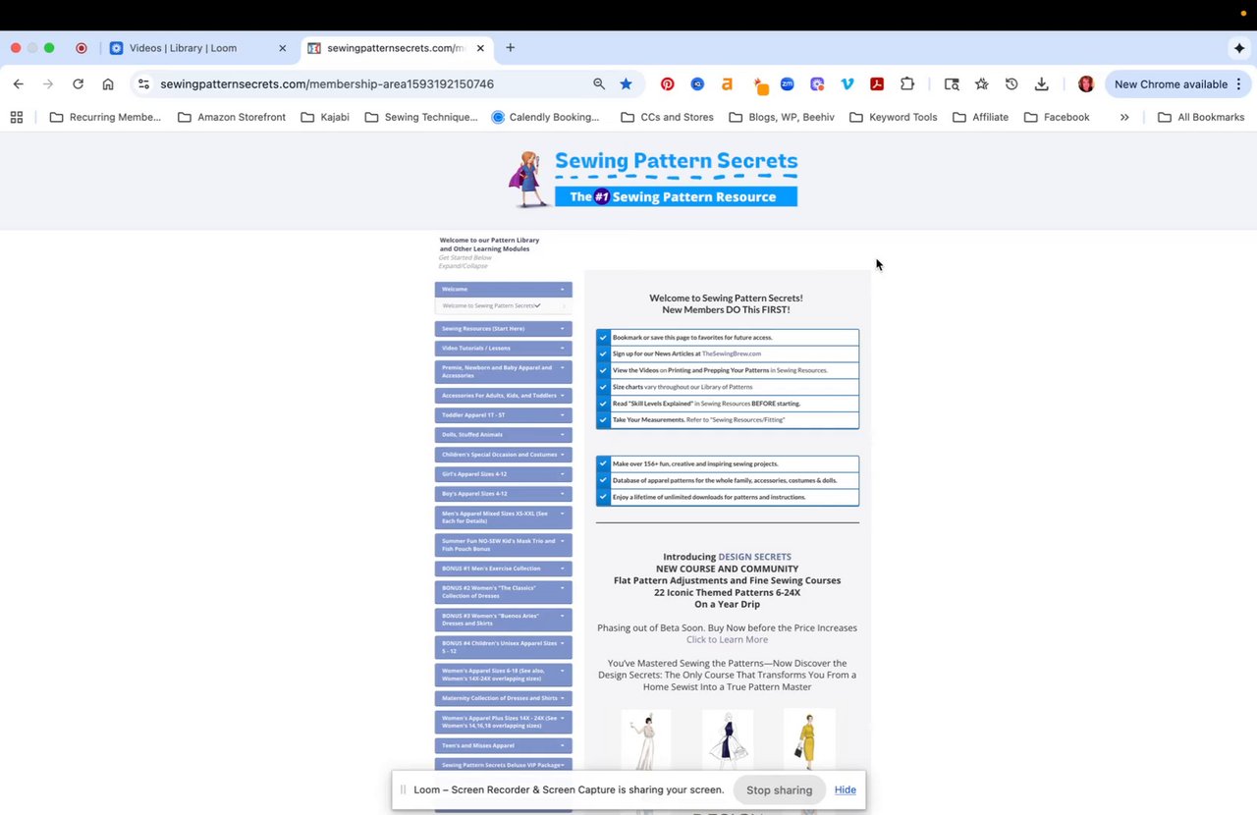Open the Kajabi bookmarks folder

[x=325, y=117]
